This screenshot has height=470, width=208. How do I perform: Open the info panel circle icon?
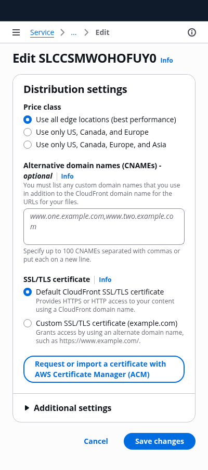pos(191,32)
